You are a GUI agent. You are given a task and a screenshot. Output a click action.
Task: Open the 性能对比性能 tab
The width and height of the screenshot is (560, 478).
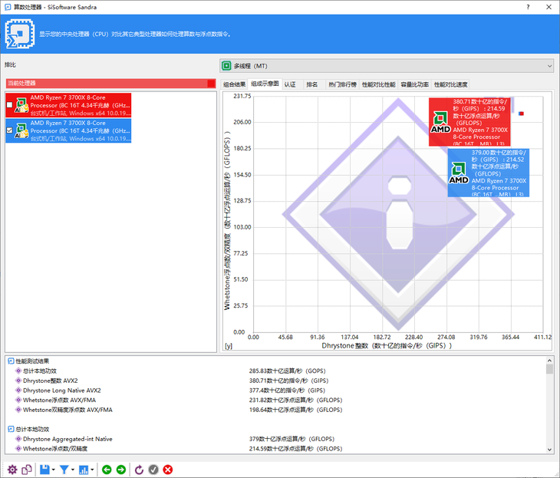tap(378, 84)
